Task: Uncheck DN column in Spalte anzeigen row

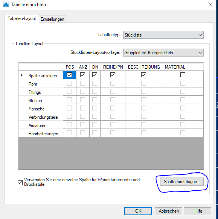Action: pos(95,75)
